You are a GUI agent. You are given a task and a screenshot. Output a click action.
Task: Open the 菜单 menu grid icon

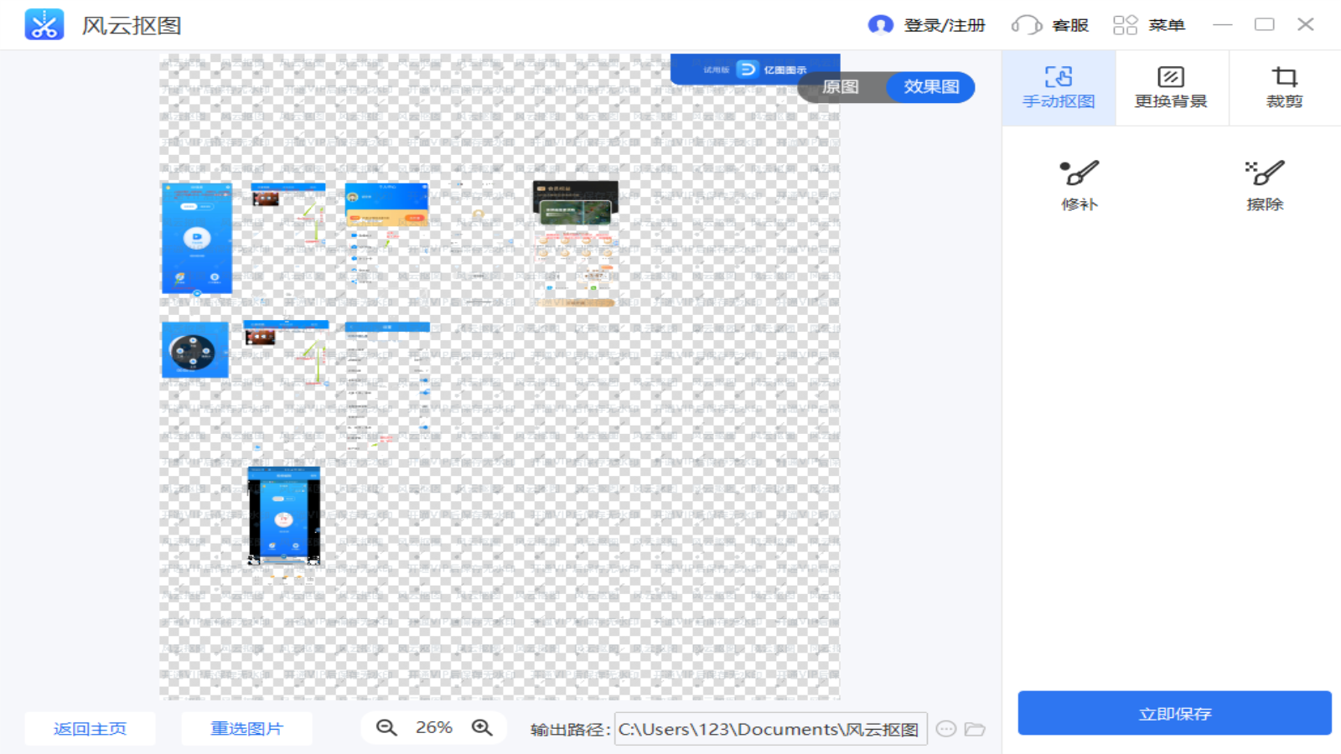pyautogui.click(x=1126, y=24)
